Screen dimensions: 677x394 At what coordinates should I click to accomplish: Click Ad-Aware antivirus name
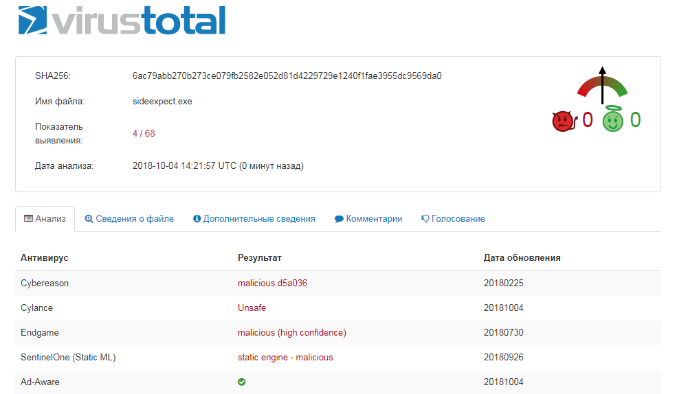40,382
